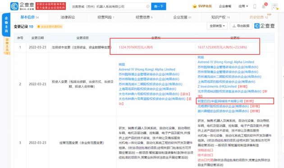Click the 变更日期 column header

[37, 38]
